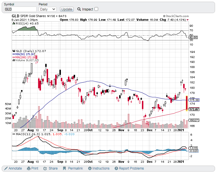Click the Instructions info icon

[90, 168]
